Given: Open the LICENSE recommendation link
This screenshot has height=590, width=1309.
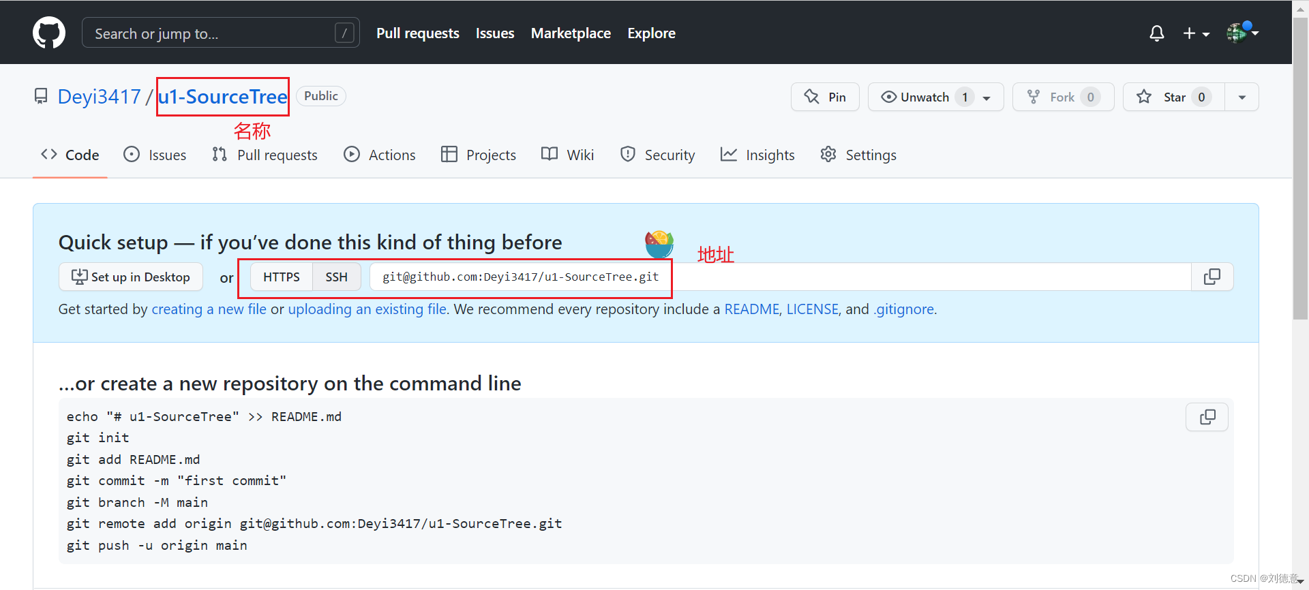Looking at the screenshot, I should click(812, 309).
